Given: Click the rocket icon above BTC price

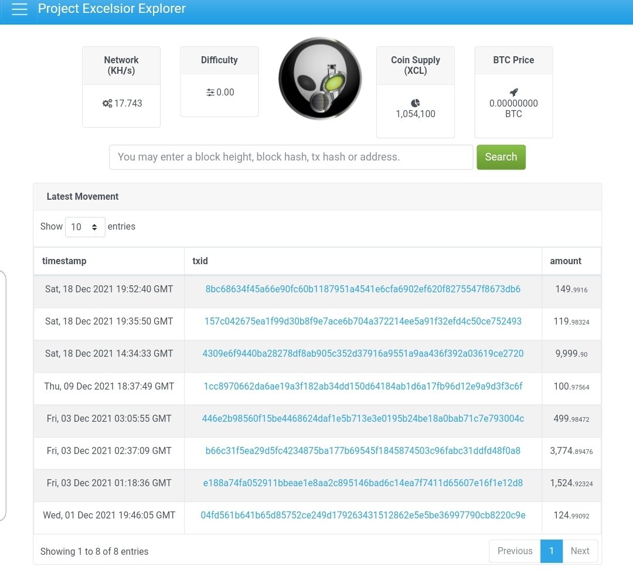Looking at the screenshot, I should pos(513,92).
